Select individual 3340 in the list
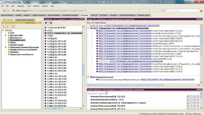The height and width of the screenshot is (115, 204). (50, 36)
